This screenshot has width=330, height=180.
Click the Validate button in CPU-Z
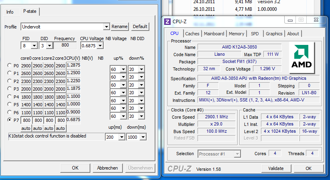276,168
